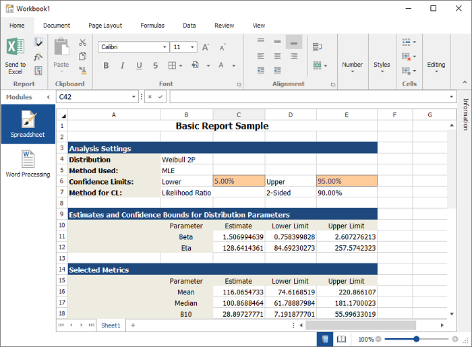This screenshot has width=472, height=347.
Task: Open the Formulas ribbon tab
Action: 152,26
